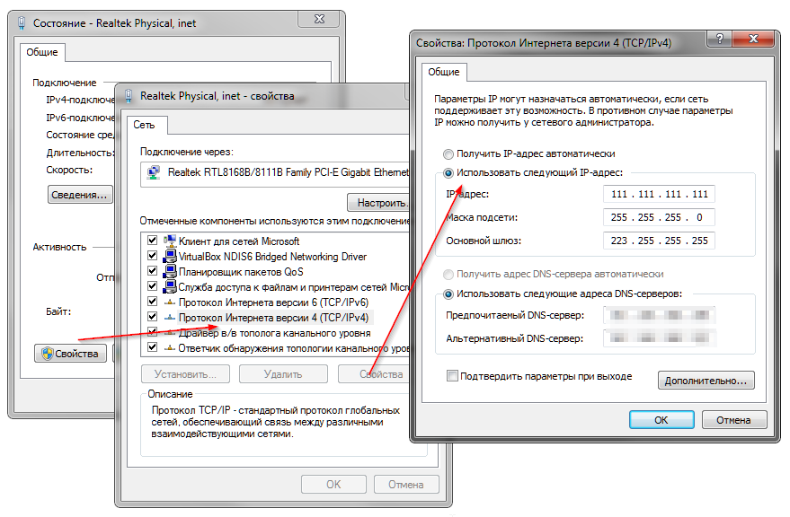Toggle the file and printer sharing checkbox

(x=152, y=286)
